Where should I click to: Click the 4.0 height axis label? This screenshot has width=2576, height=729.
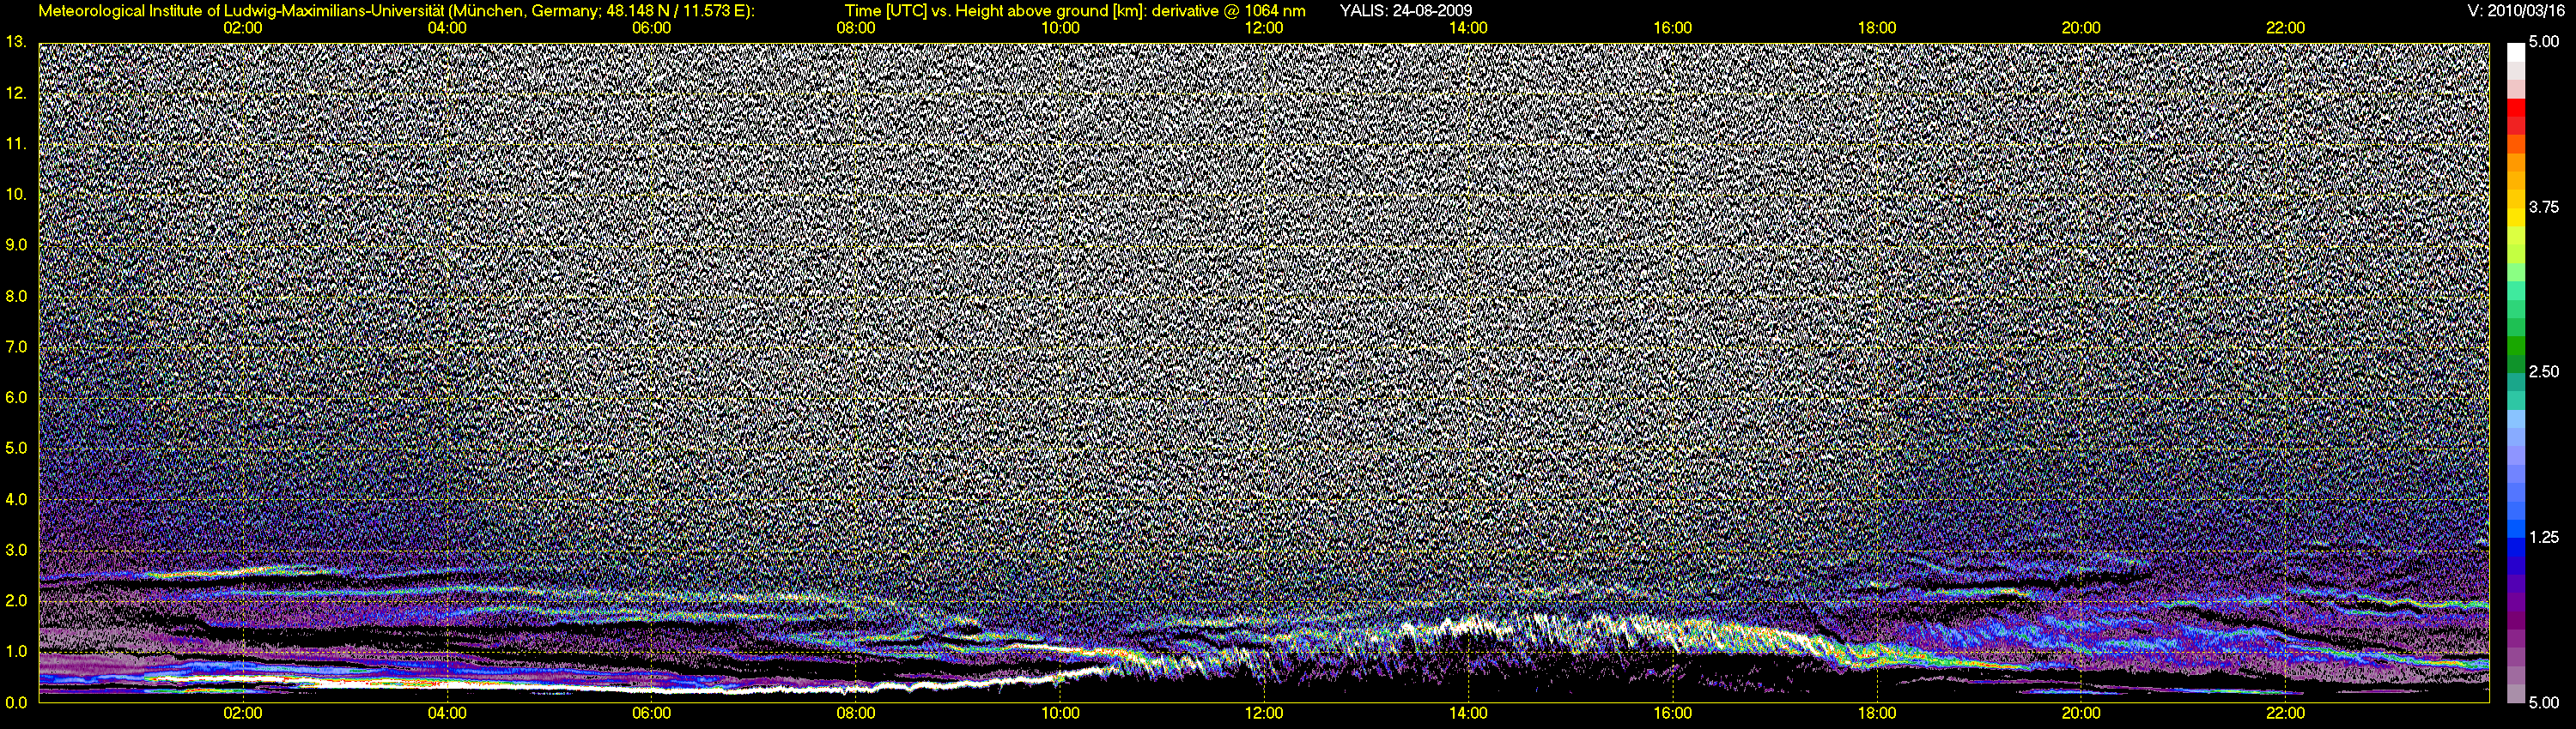point(16,499)
